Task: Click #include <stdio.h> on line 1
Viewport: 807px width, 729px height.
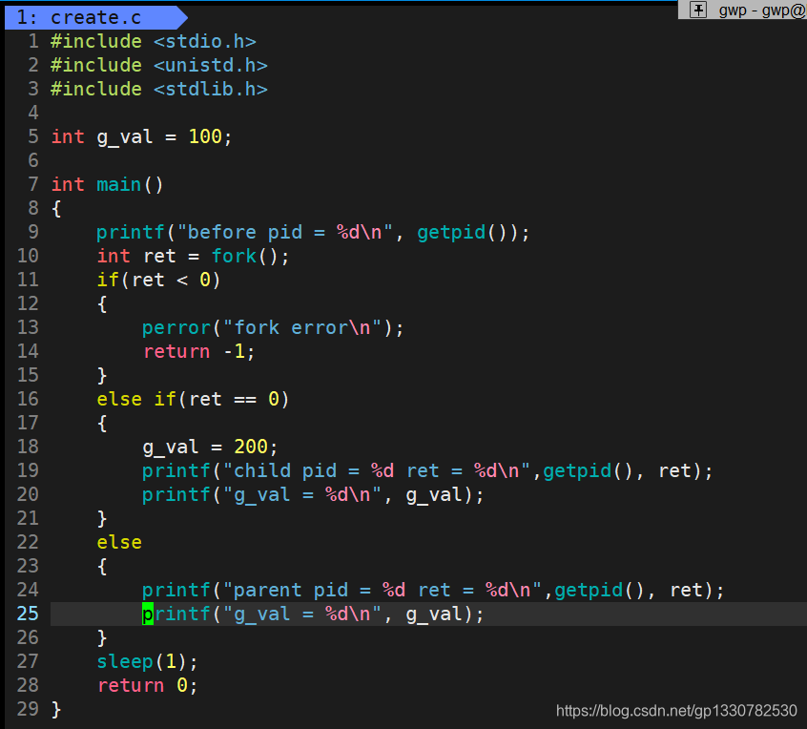Action: (154, 42)
